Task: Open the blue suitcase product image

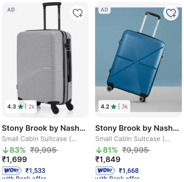Action: (x=138, y=58)
